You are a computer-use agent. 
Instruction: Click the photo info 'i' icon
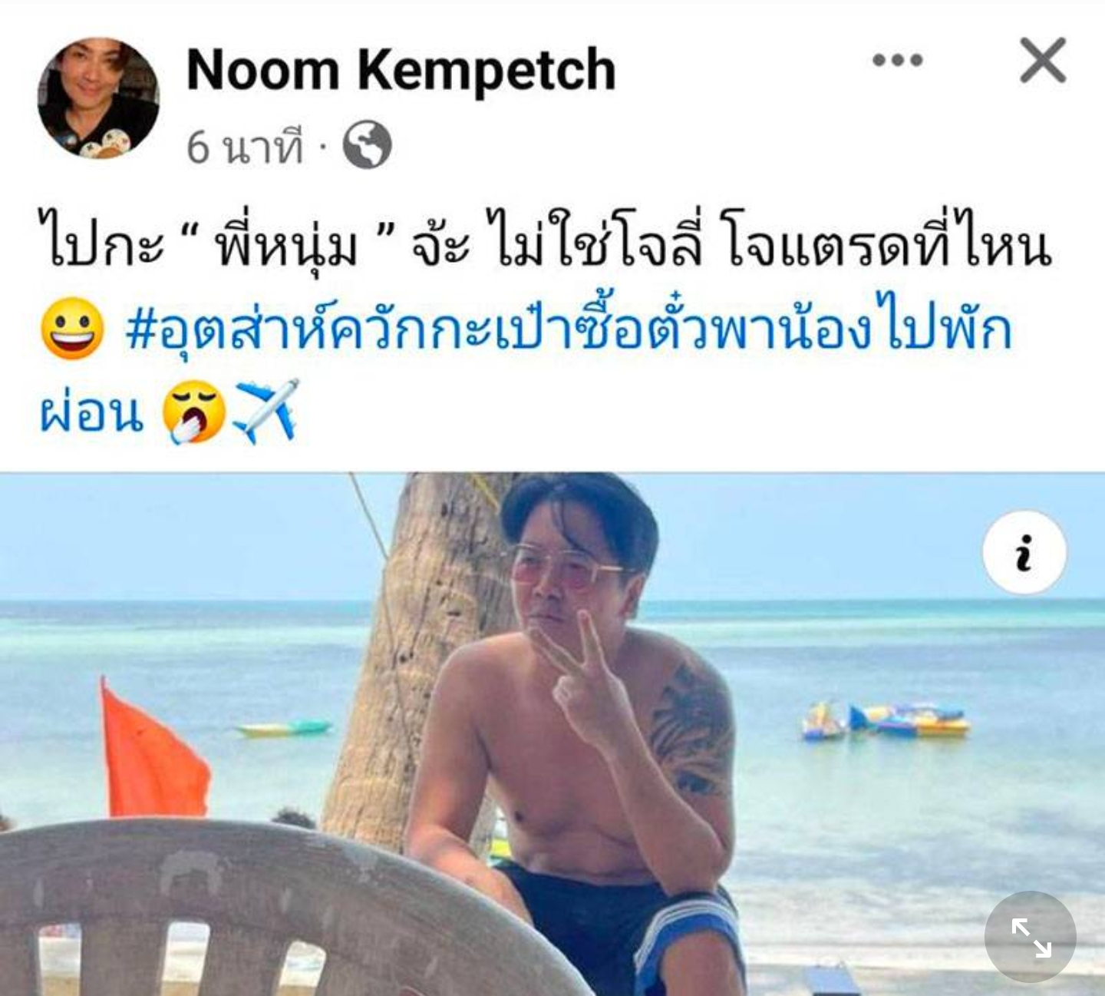tap(1024, 552)
